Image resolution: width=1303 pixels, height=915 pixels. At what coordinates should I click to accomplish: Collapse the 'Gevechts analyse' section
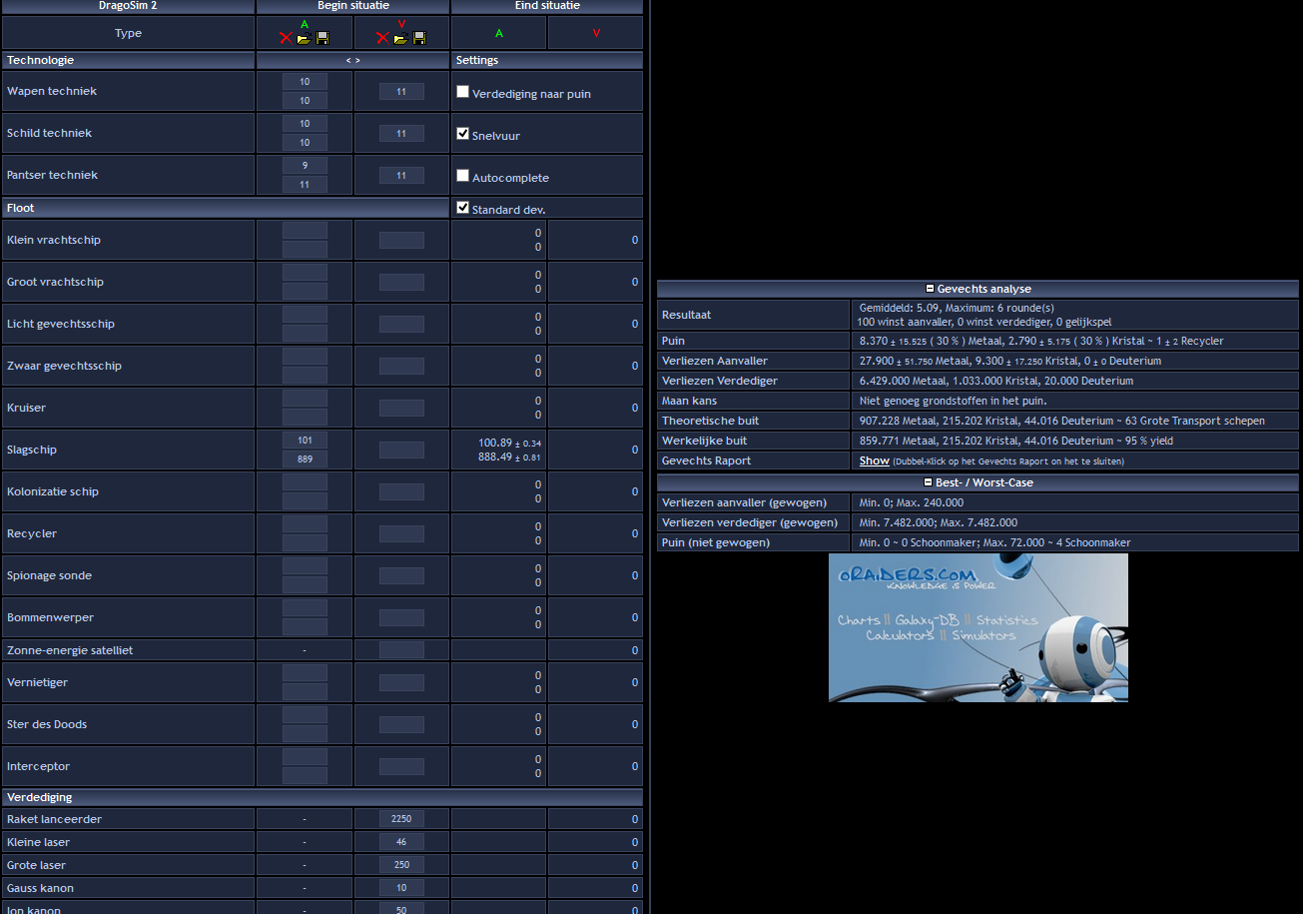click(931, 289)
